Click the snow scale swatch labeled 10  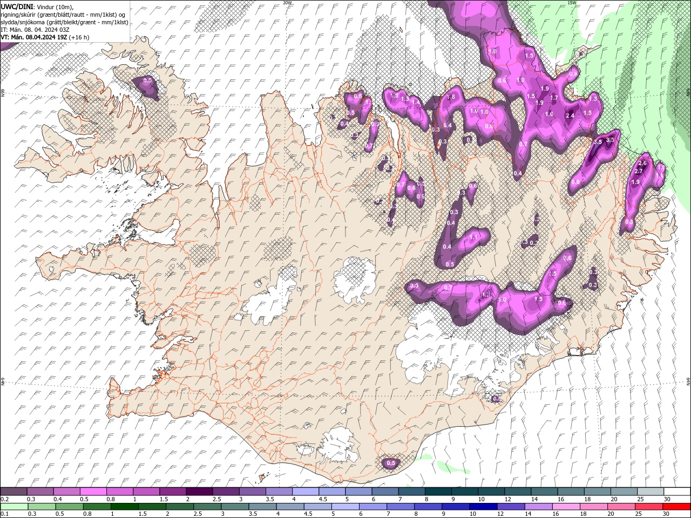point(491,492)
